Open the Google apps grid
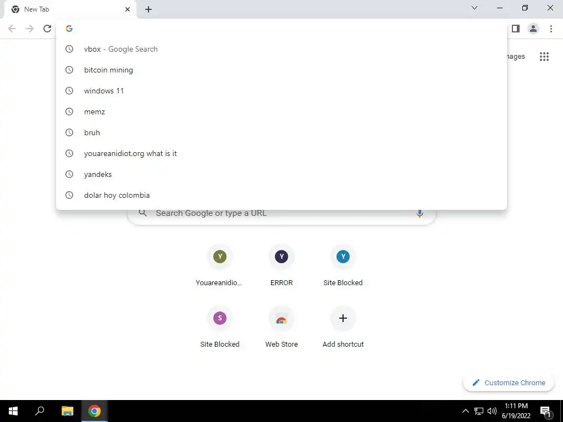 pos(544,57)
